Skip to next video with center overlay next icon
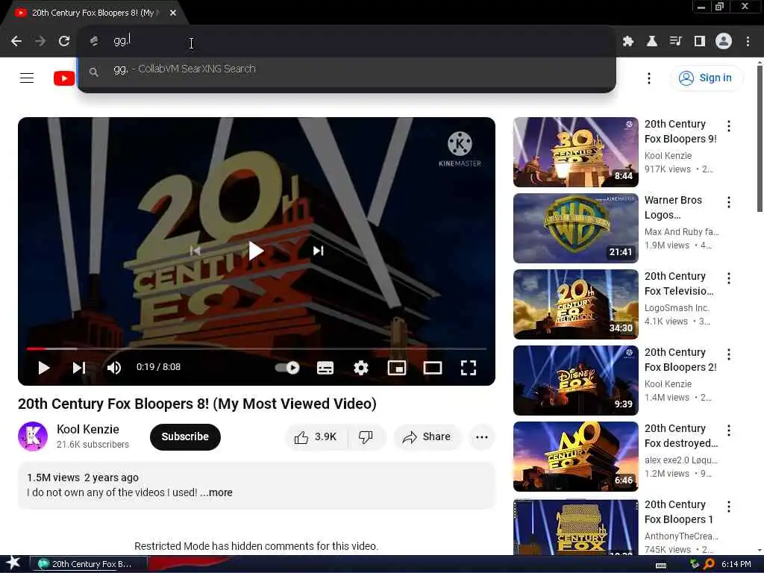This screenshot has width=764, height=573. pos(318,251)
